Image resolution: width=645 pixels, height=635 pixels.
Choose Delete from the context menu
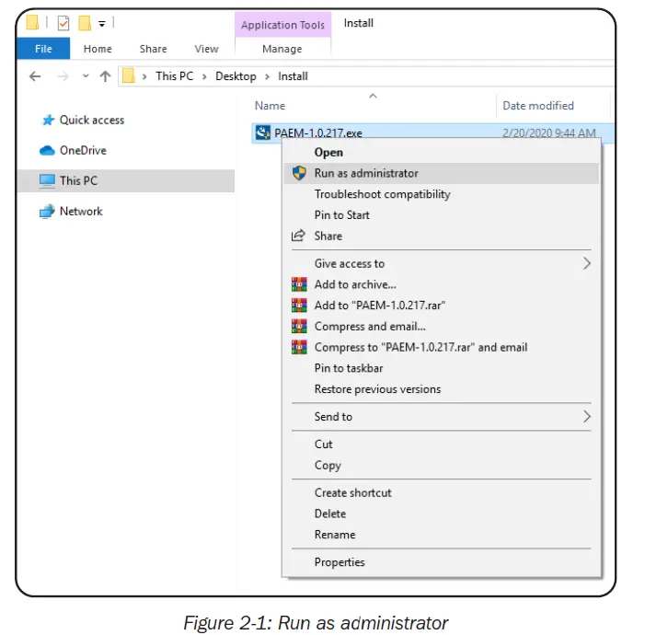[441, 514]
